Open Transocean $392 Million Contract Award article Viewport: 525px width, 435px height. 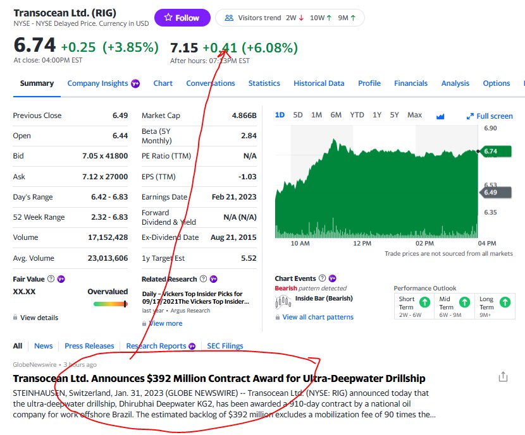219,379
